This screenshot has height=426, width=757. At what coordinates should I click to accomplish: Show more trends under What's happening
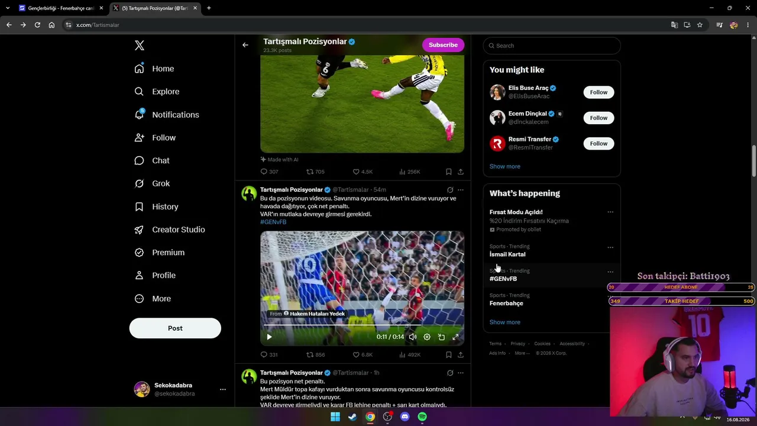tap(505, 322)
